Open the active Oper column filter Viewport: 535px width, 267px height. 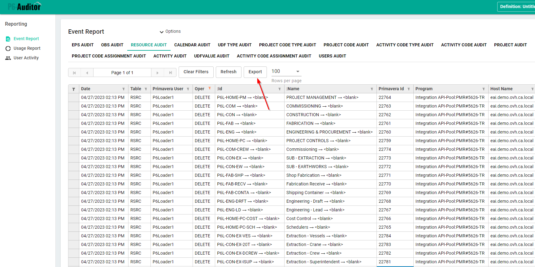(x=210, y=88)
